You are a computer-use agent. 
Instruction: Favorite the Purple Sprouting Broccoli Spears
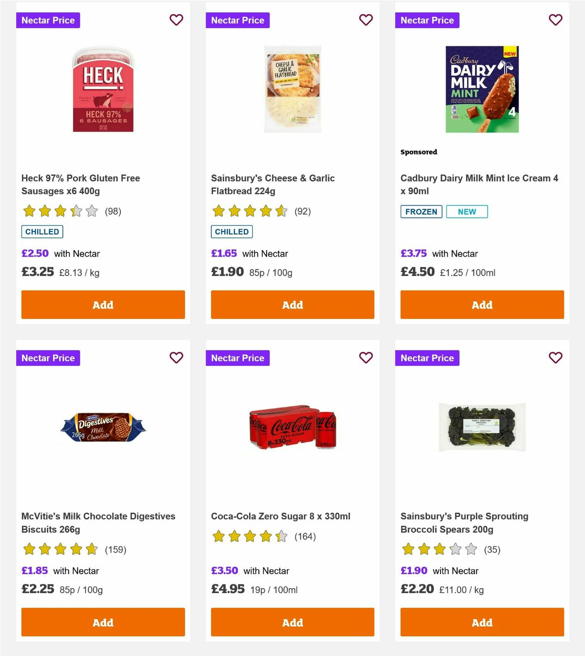555,358
